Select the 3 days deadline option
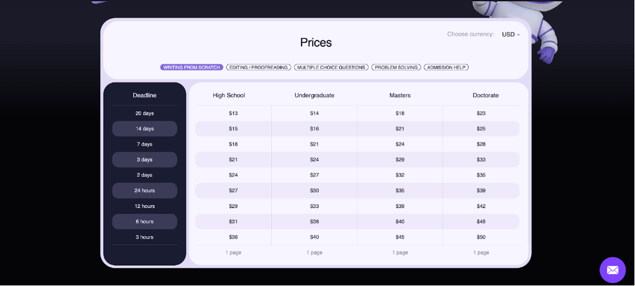Image resolution: width=635 pixels, height=286 pixels. pyautogui.click(x=145, y=160)
